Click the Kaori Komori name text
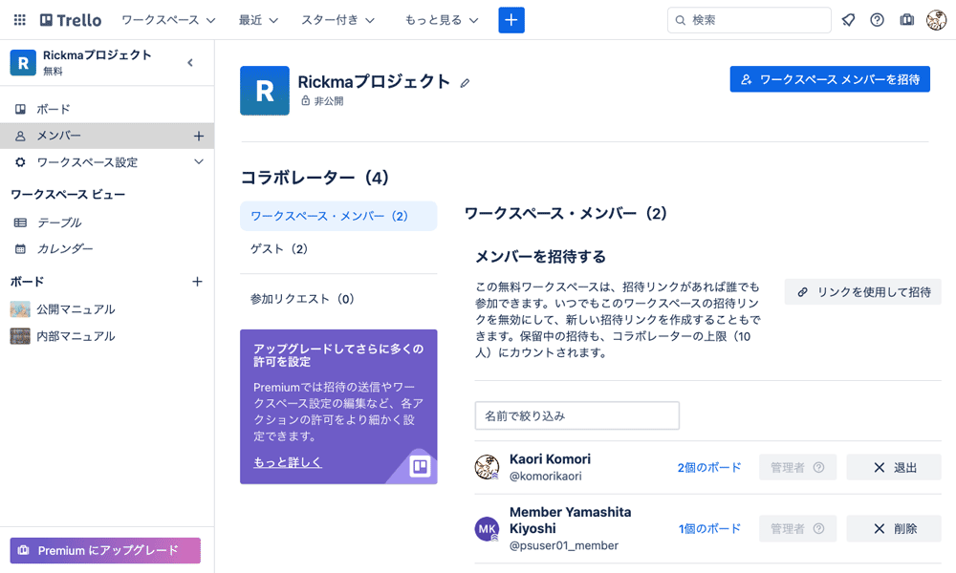The width and height of the screenshot is (956, 573). point(550,459)
